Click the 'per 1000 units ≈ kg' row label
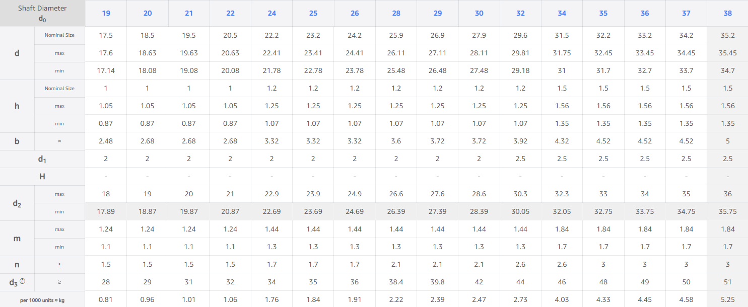This screenshot has width=748, height=307. [x=42, y=299]
